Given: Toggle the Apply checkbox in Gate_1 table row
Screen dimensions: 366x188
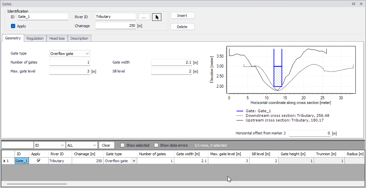Looking at the screenshot, I should pos(39,161).
